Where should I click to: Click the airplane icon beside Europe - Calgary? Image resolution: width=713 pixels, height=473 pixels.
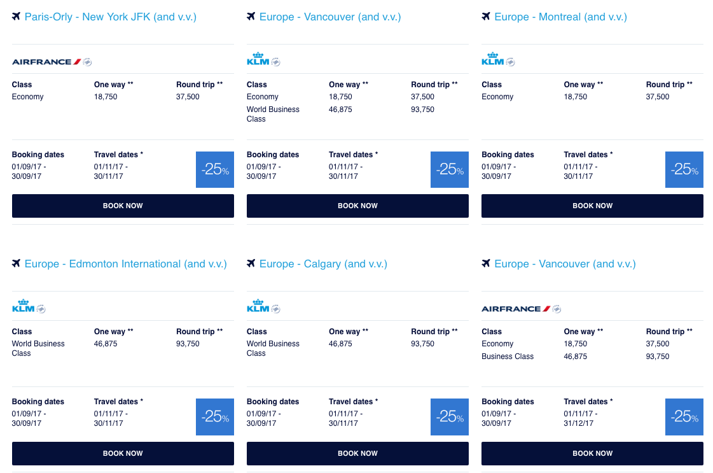point(251,264)
